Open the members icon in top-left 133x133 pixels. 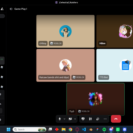point(2,9)
